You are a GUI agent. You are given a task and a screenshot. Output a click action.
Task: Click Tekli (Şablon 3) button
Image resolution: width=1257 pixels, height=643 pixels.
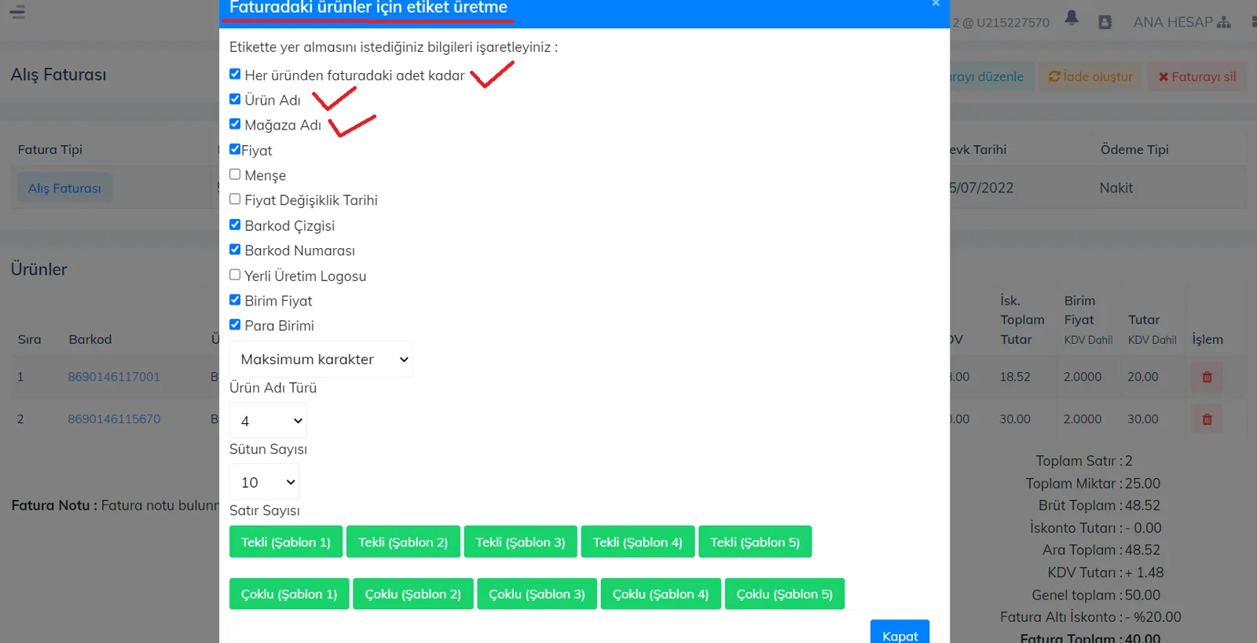click(521, 542)
